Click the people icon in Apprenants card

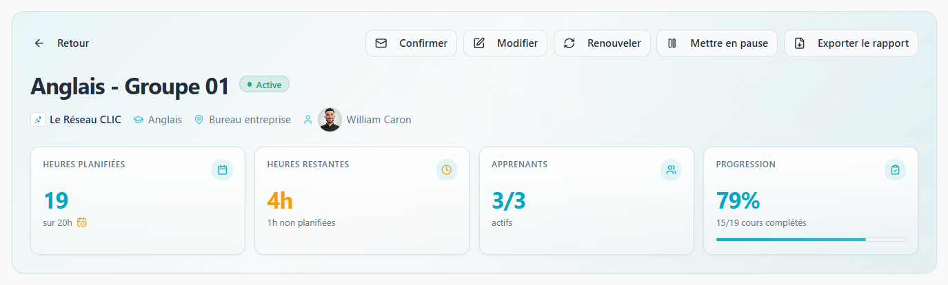[670, 170]
